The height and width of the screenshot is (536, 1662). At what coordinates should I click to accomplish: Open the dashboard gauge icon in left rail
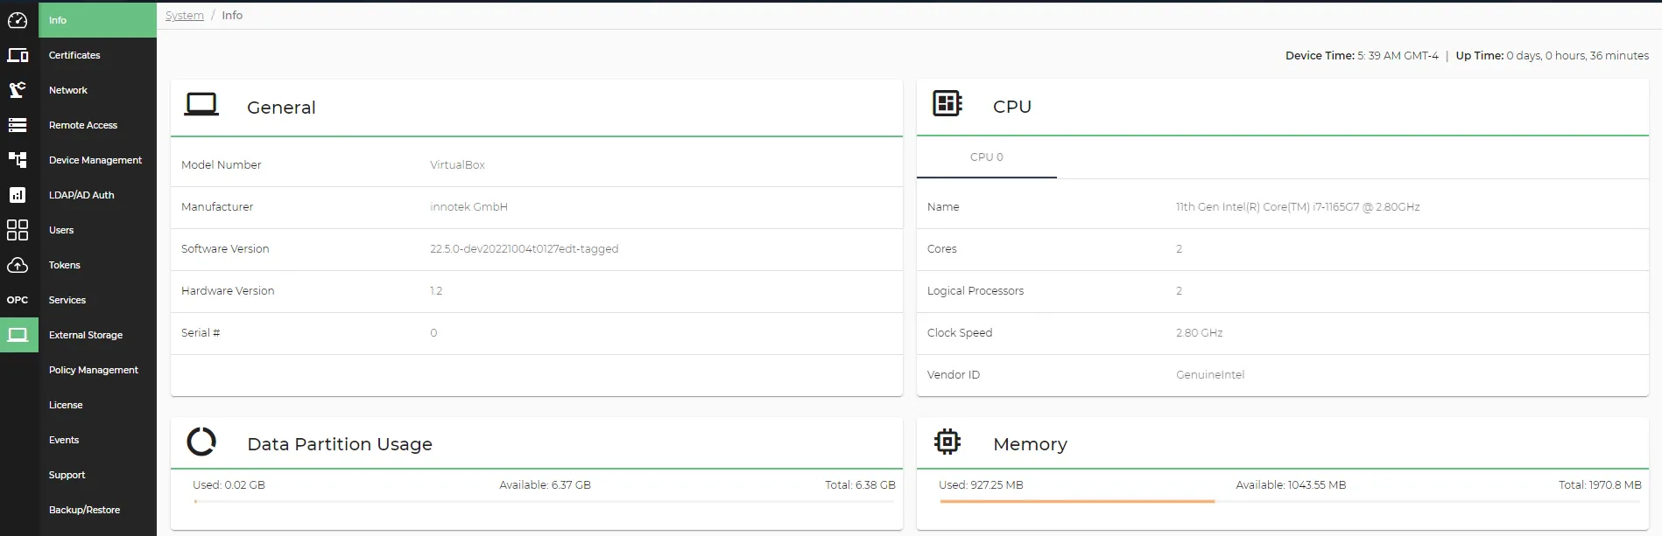(18, 20)
